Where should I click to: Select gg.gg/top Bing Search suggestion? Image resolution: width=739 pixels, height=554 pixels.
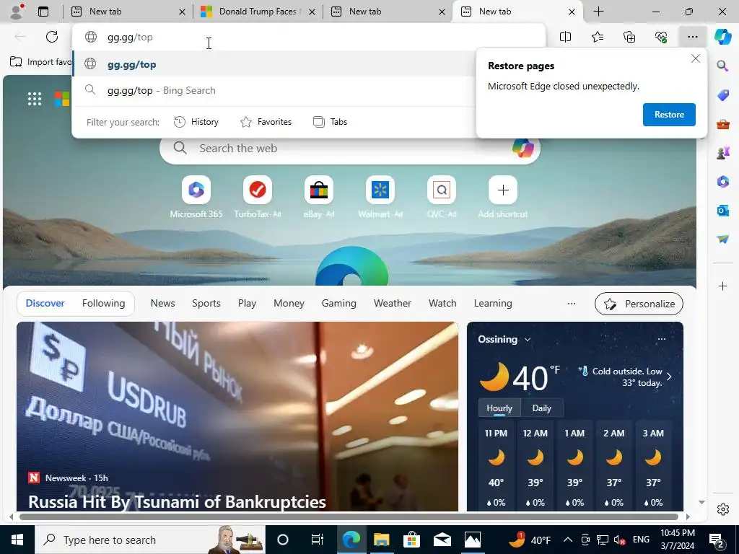click(274, 90)
